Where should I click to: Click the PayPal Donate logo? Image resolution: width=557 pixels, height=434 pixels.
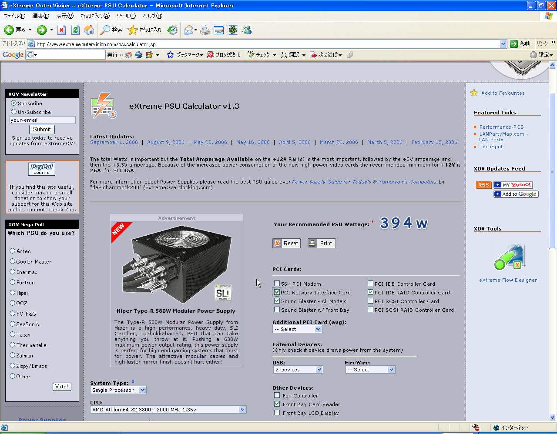42,169
